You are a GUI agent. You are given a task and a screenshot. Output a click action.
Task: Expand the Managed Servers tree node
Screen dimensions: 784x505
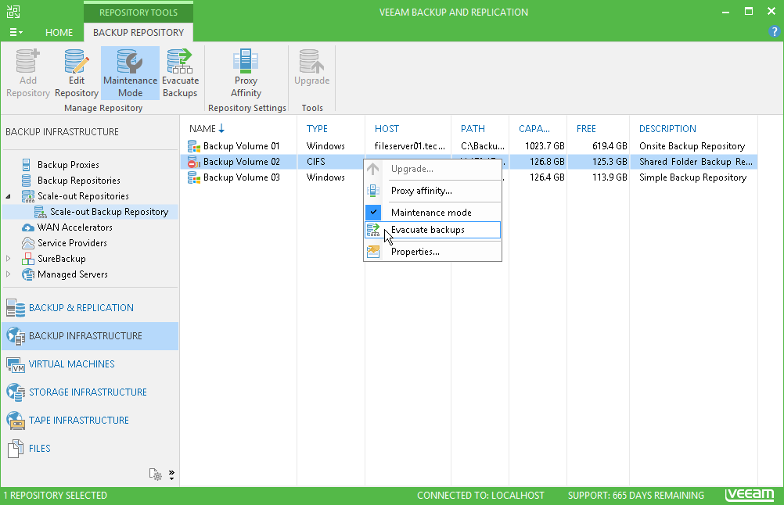pyautogui.click(x=9, y=274)
